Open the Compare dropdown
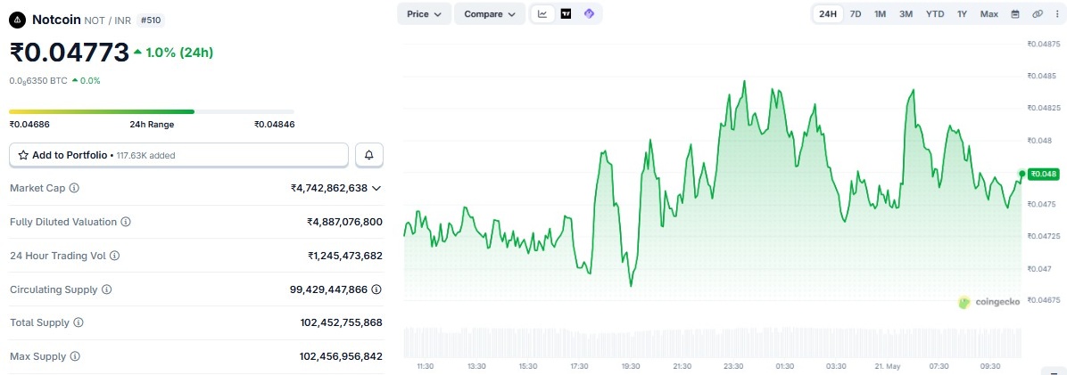Image resolution: width=1067 pixels, height=375 pixels. pos(490,13)
